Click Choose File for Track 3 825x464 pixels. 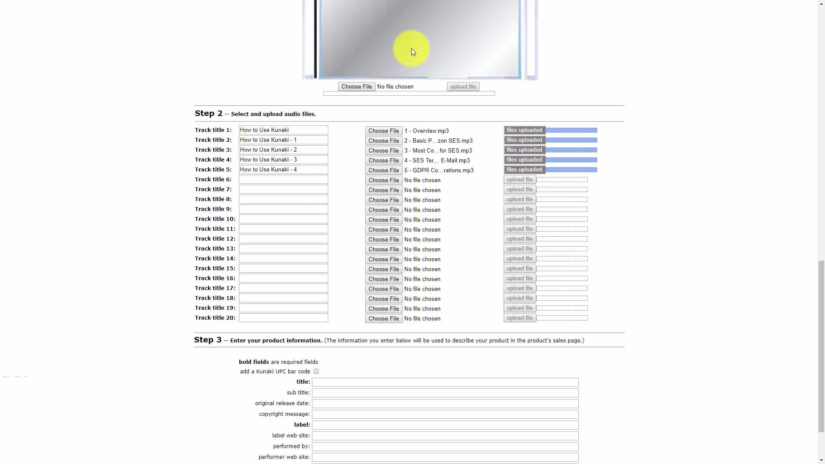pyautogui.click(x=384, y=150)
